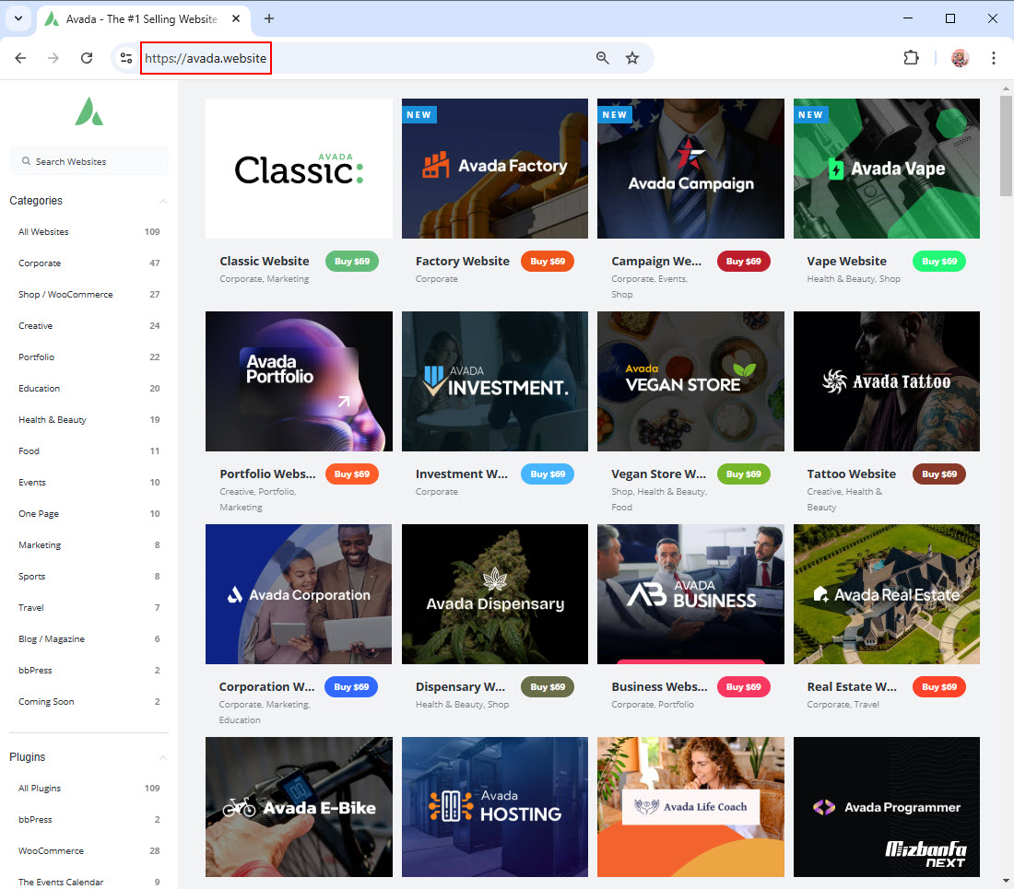The height and width of the screenshot is (889, 1014).
Task: Click the address bar URL avada.website
Action: (206, 58)
